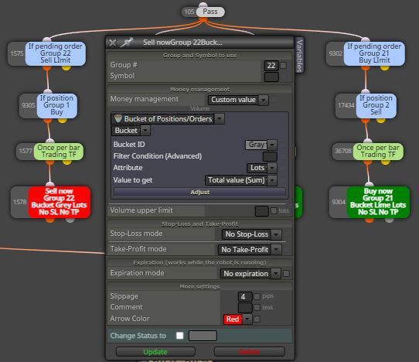Screen dimensions: 419x362
Task: Enable the Change Status to checkbox
Action: click(180, 336)
